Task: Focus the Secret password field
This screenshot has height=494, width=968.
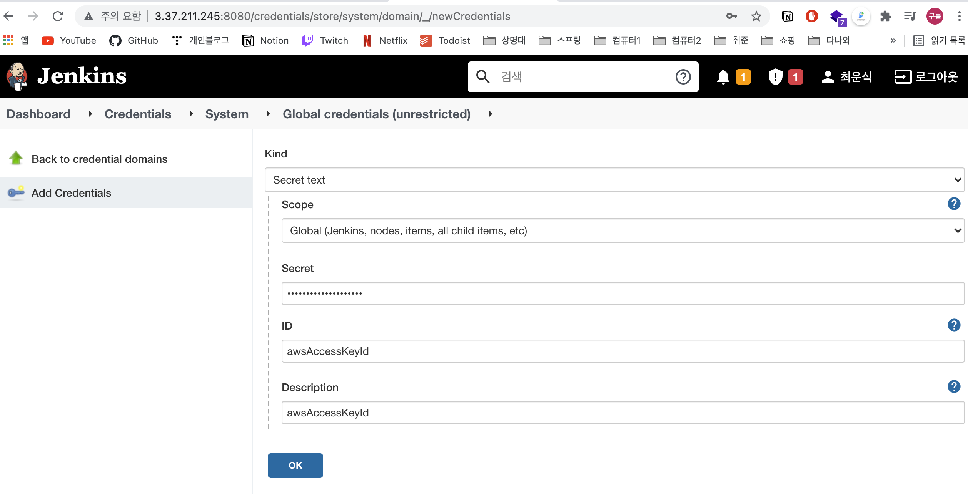Action: click(623, 293)
